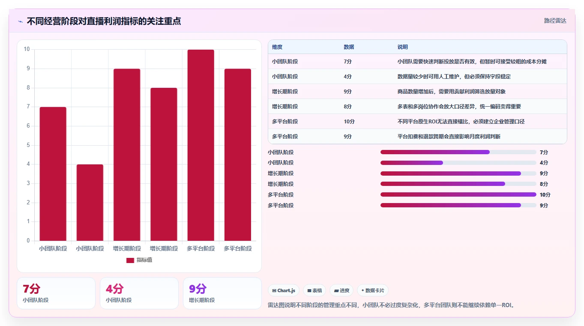Click the 多平台阶段 chart bar reaching 9
The width and height of the screenshot is (584, 326).
tap(238, 155)
